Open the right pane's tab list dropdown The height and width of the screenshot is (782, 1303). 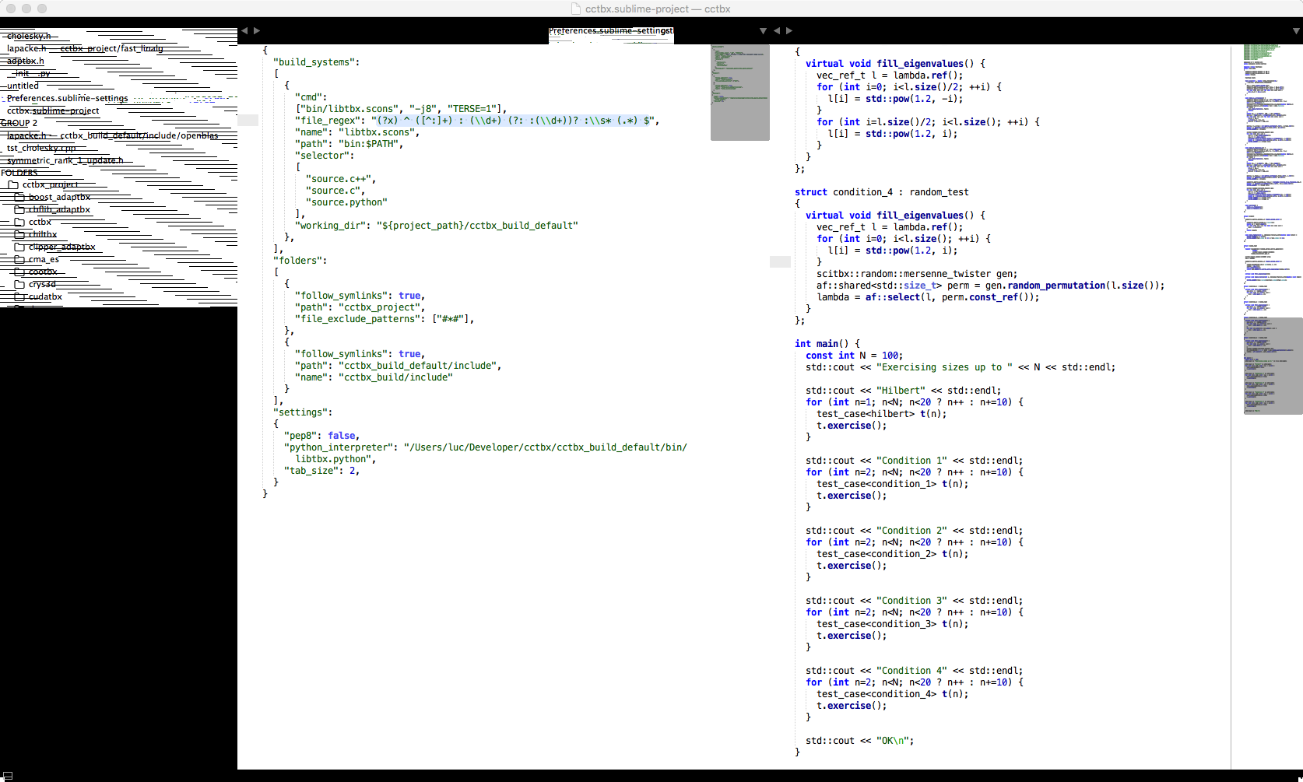point(1296,30)
